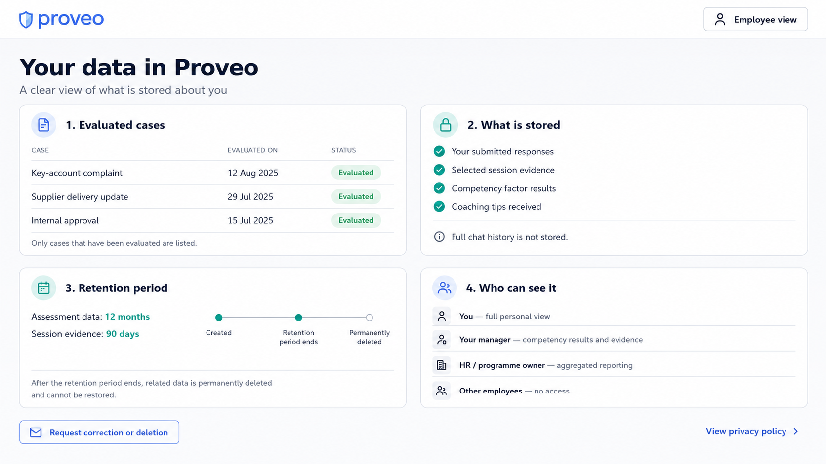Select the Internal approval case name
The height and width of the screenshot is (464, 826).
coord(65,220)
